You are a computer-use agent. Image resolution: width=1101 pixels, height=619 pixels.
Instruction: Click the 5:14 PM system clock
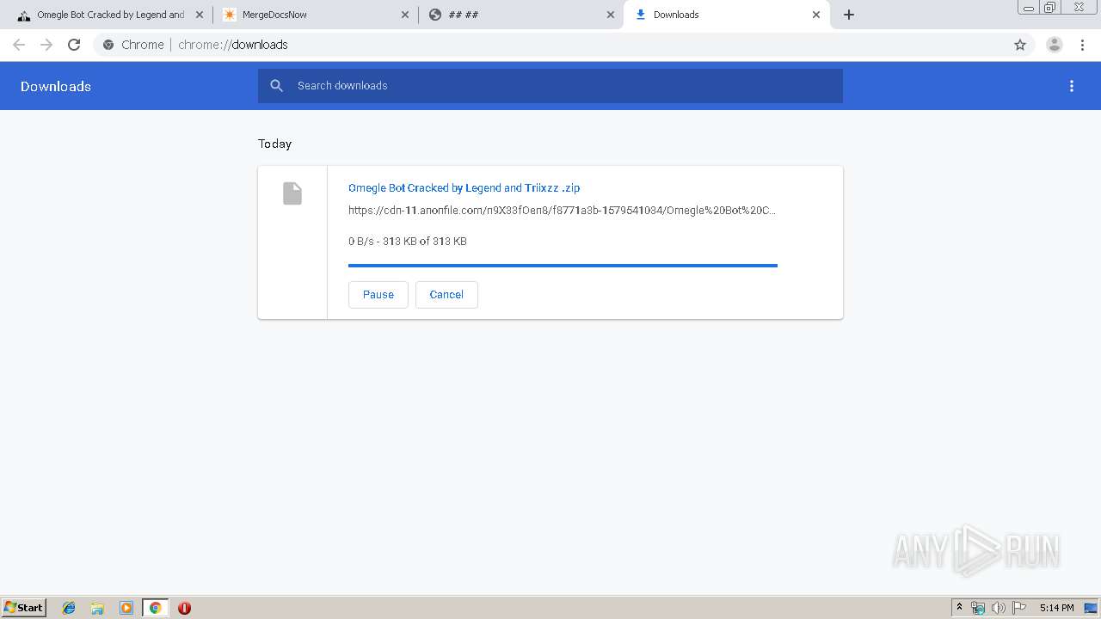click(x=1056, y=608)
